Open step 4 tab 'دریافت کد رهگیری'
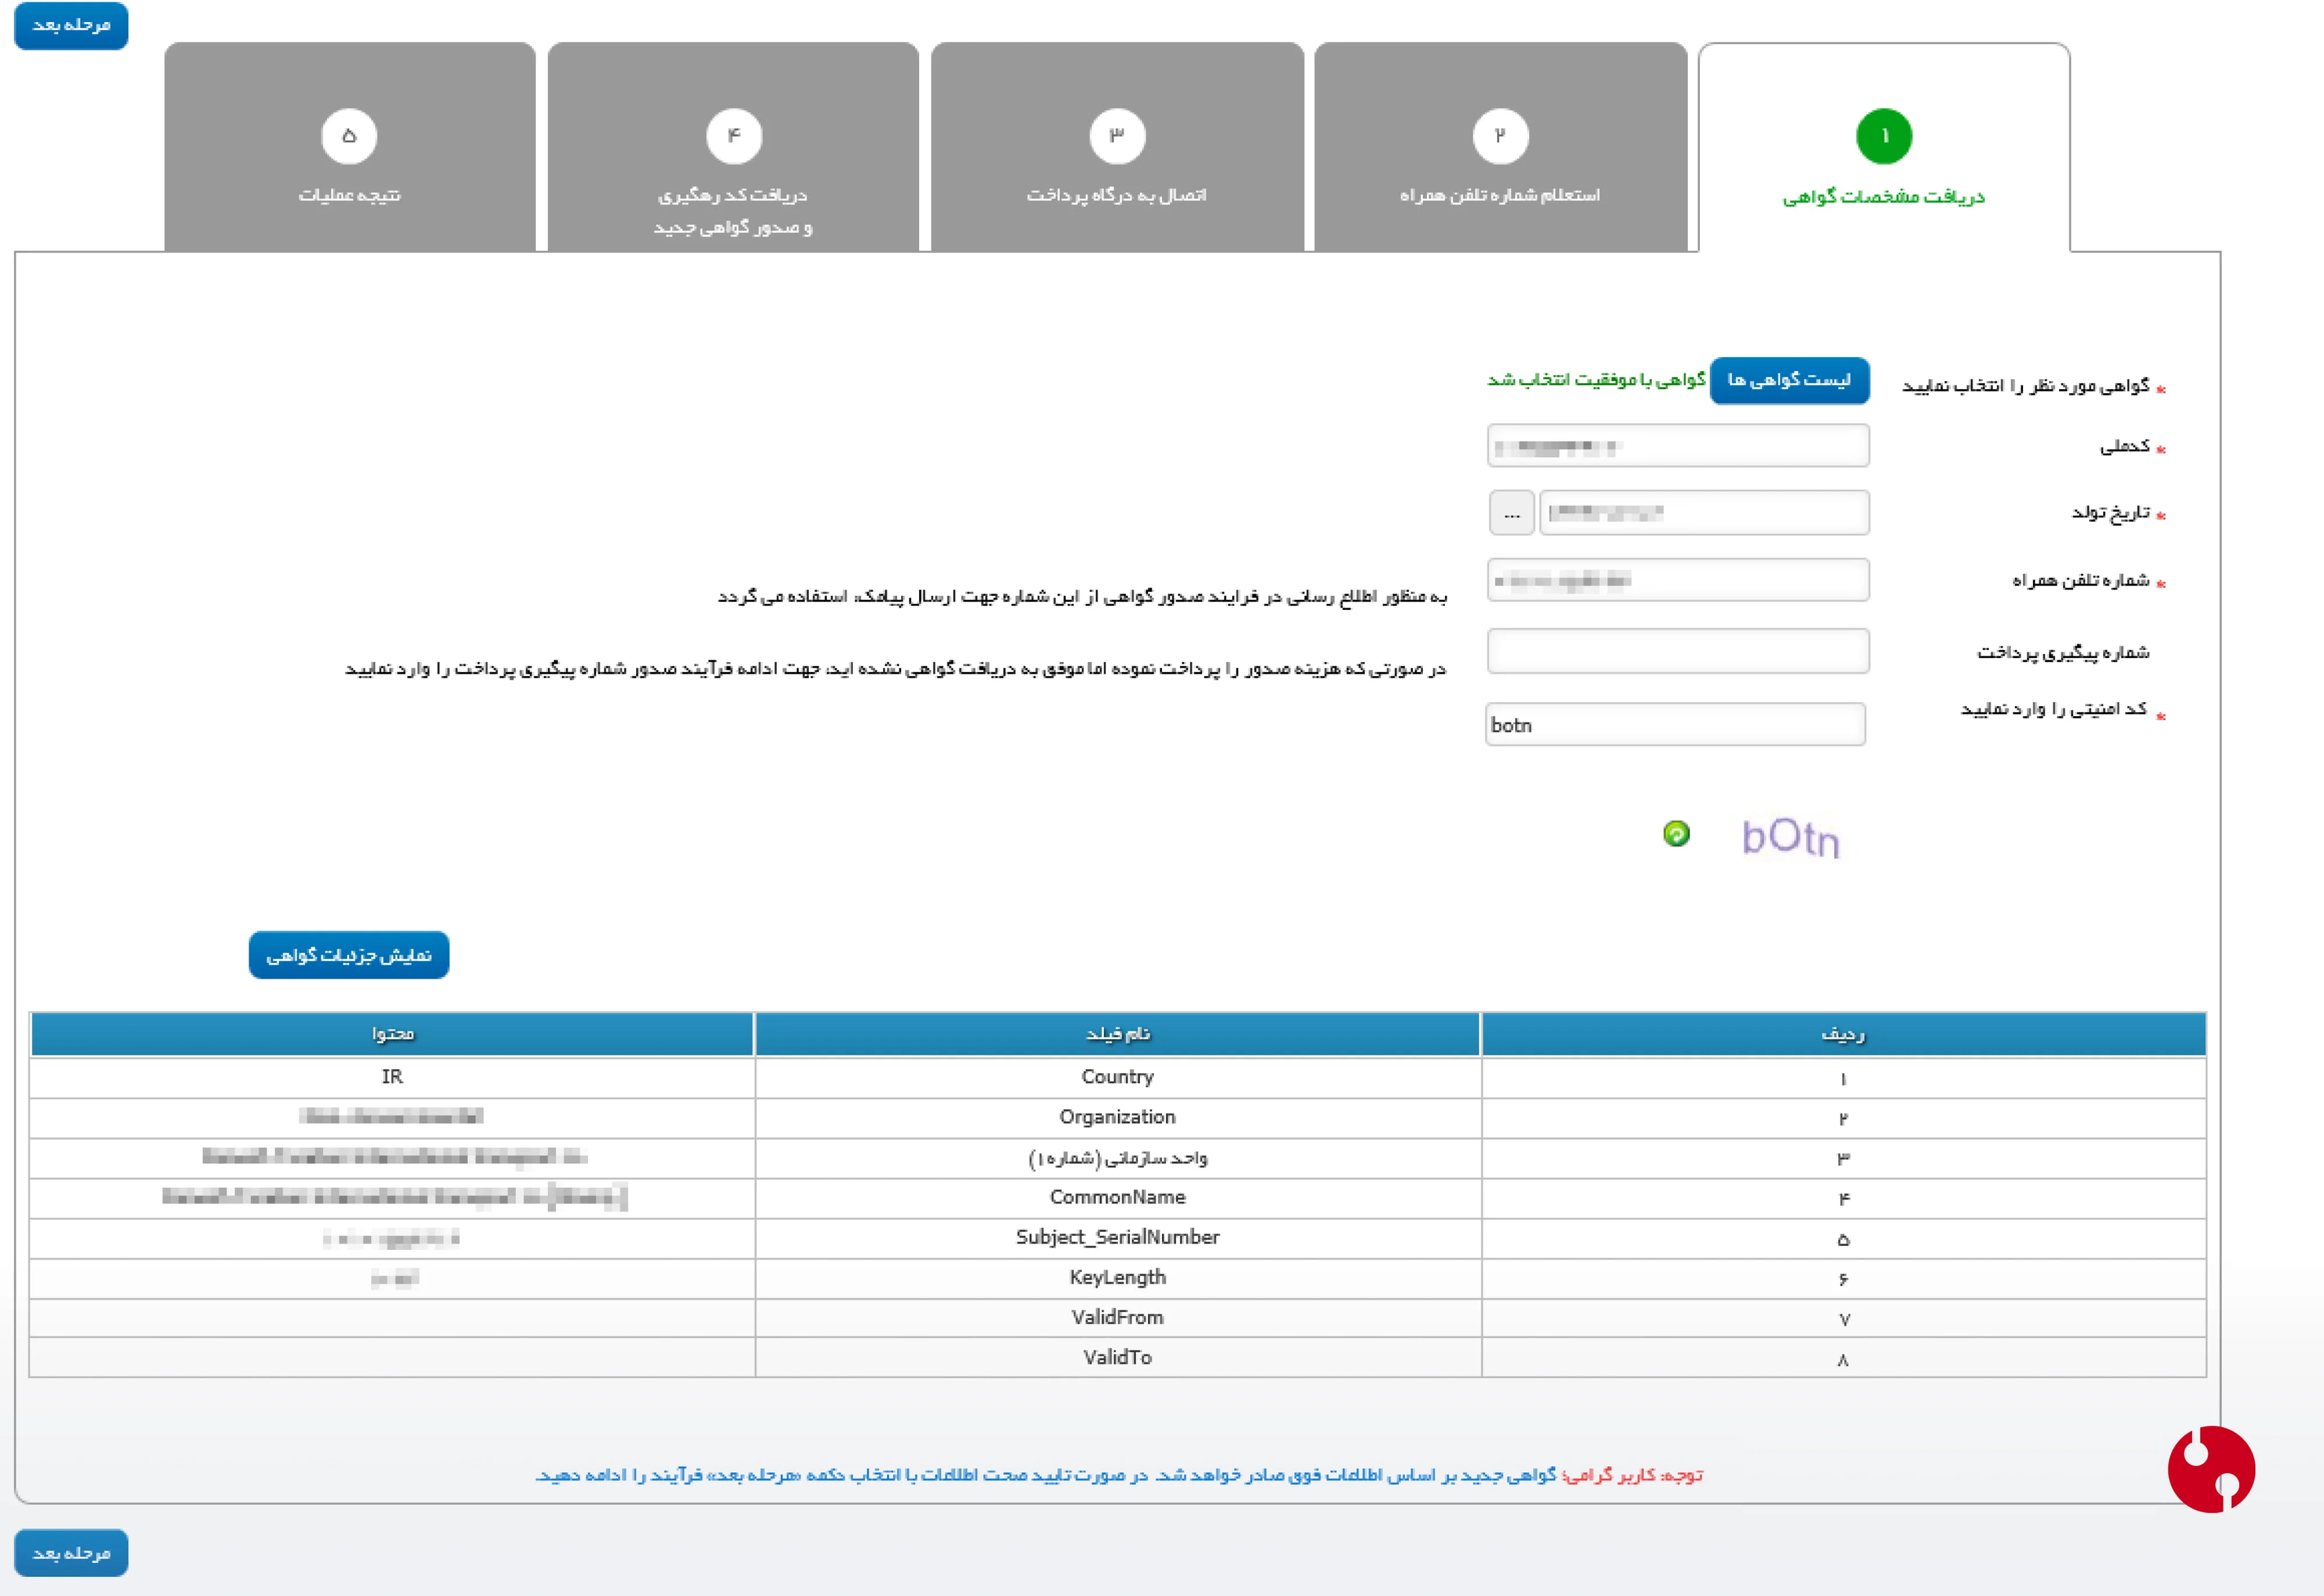2324x1596 pixels. 732,147
